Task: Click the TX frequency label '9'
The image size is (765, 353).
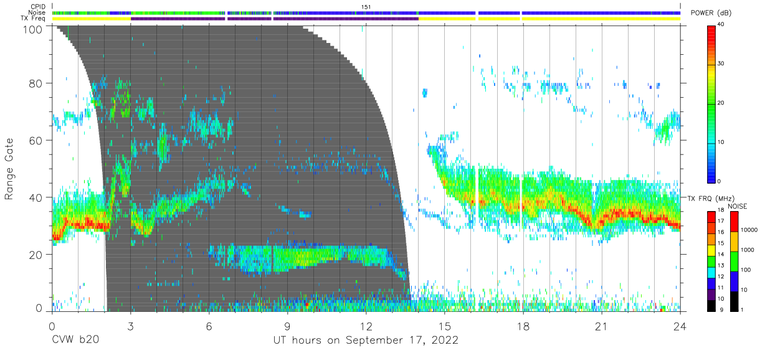Action: (x=721, y=310)
